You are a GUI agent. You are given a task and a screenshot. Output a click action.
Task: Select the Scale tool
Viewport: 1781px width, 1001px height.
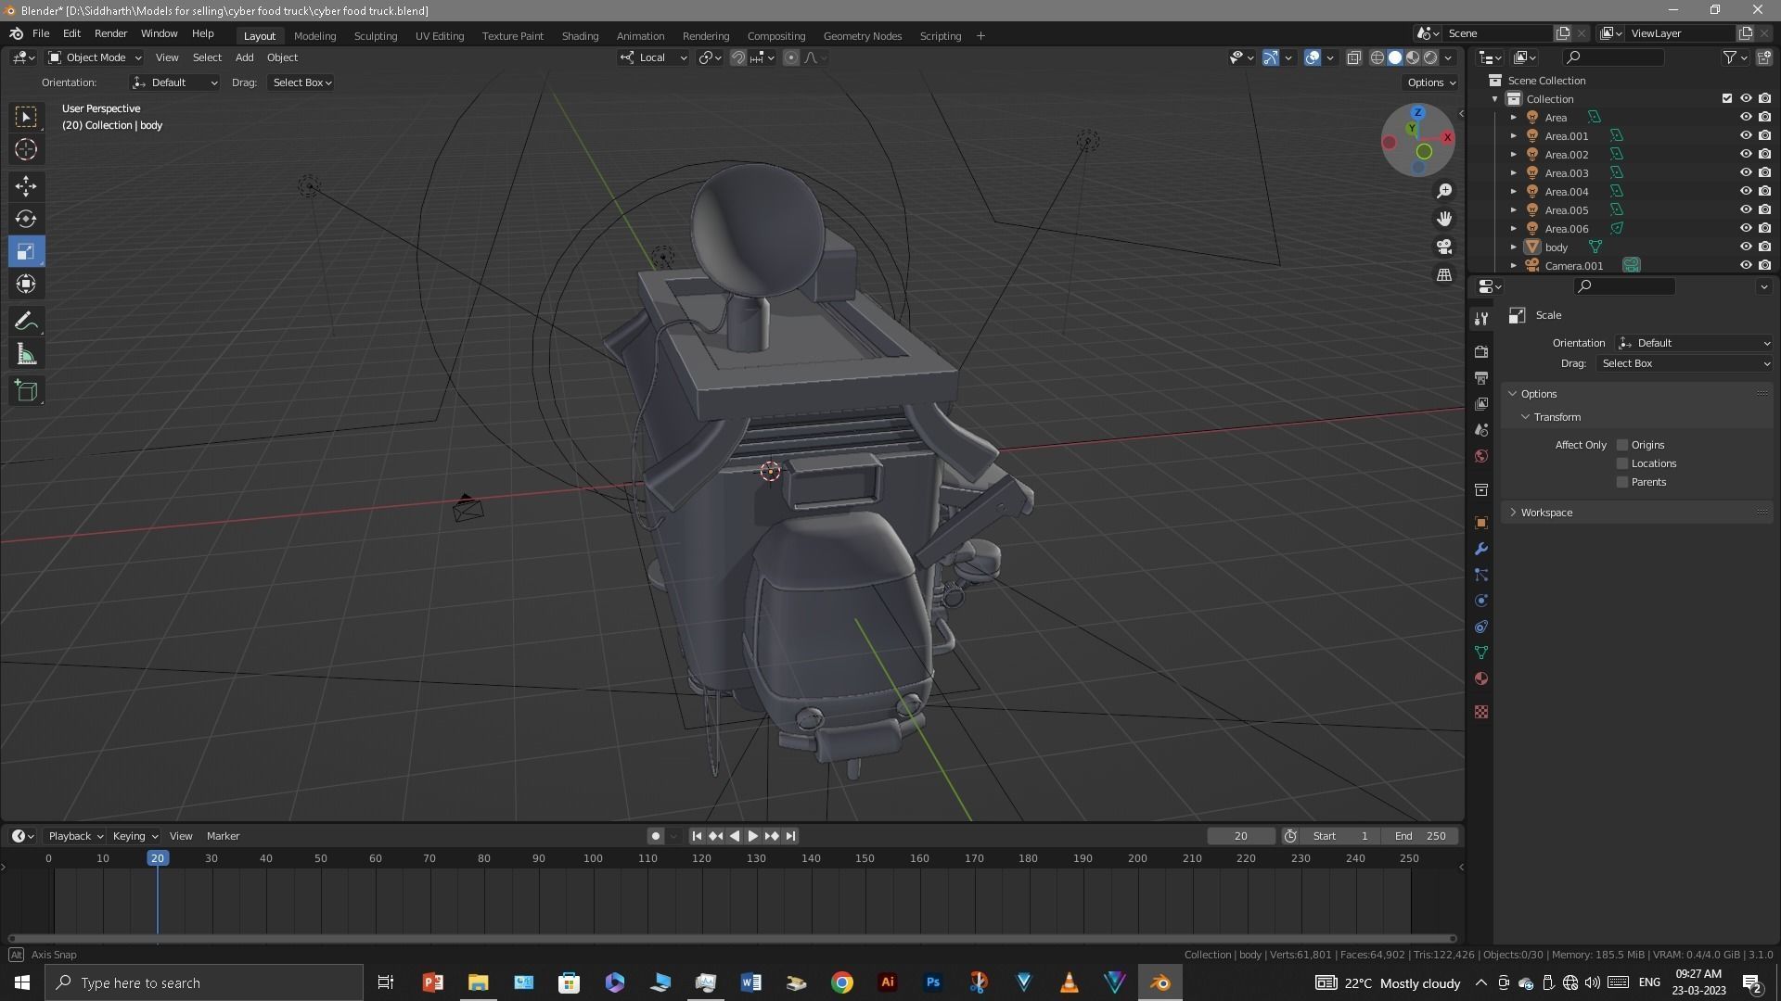pos(26,251)
